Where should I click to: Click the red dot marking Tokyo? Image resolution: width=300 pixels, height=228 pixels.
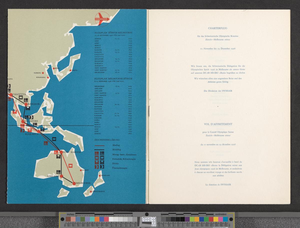coord(70,70)
